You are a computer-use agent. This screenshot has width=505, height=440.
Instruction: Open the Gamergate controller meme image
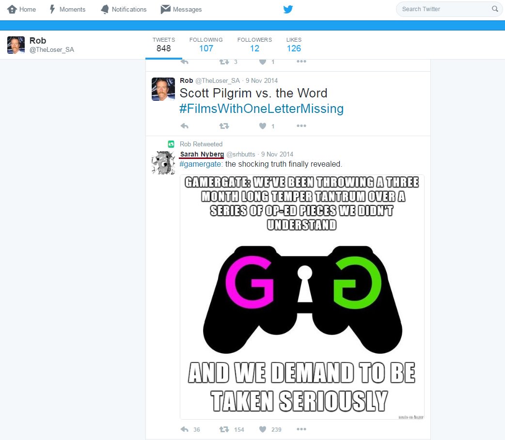click(x=302, y=297)
